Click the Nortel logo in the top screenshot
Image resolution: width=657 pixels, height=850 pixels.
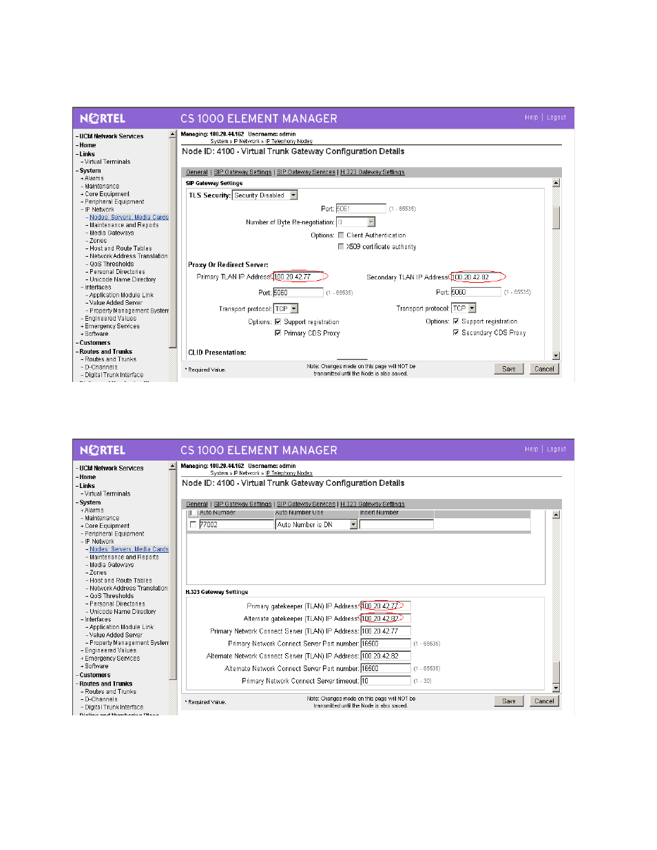click(x=103, y=118)
